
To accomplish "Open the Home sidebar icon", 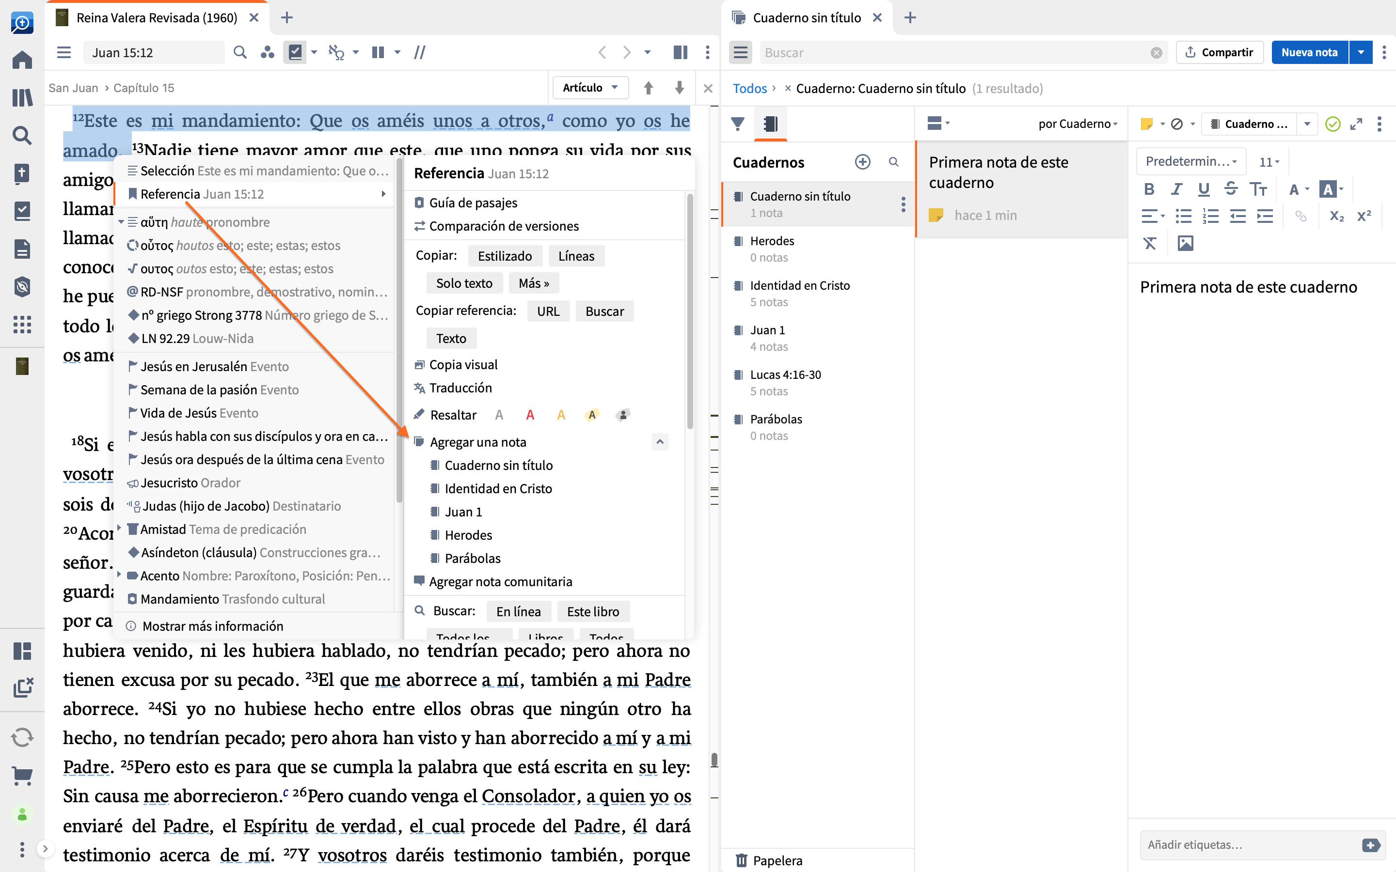I will pos(22,60).
